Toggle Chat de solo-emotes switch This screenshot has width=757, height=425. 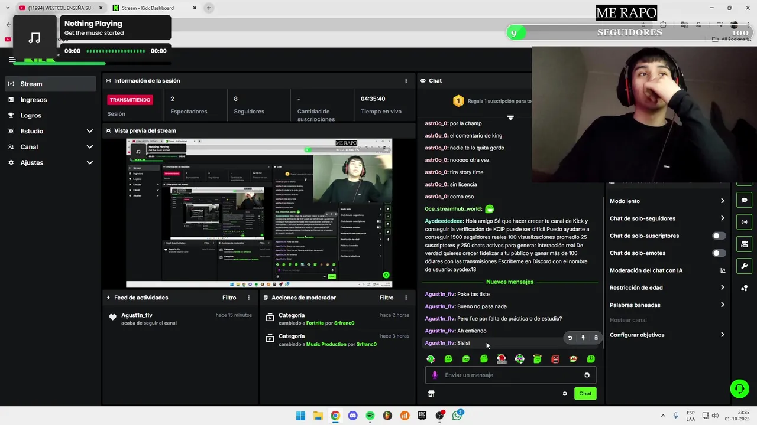[x=719, y=253]
